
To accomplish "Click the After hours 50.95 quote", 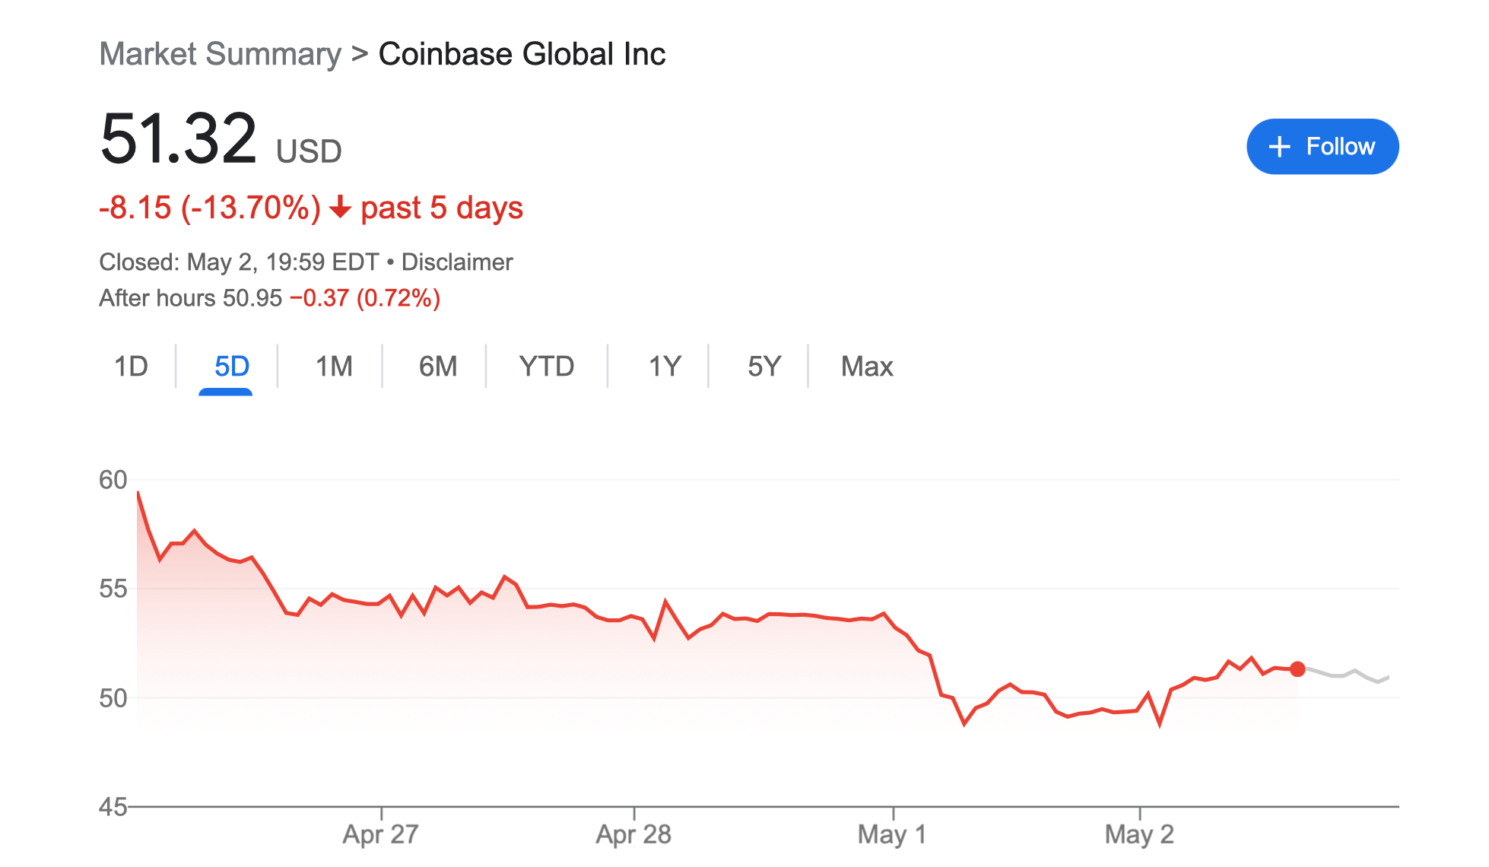I will coord(191,297).
